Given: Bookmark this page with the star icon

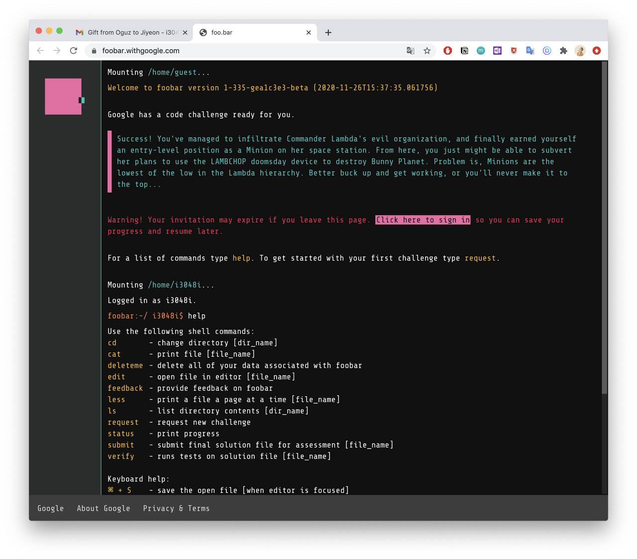Looking at the screenshot, I should (x=427, y=51).
